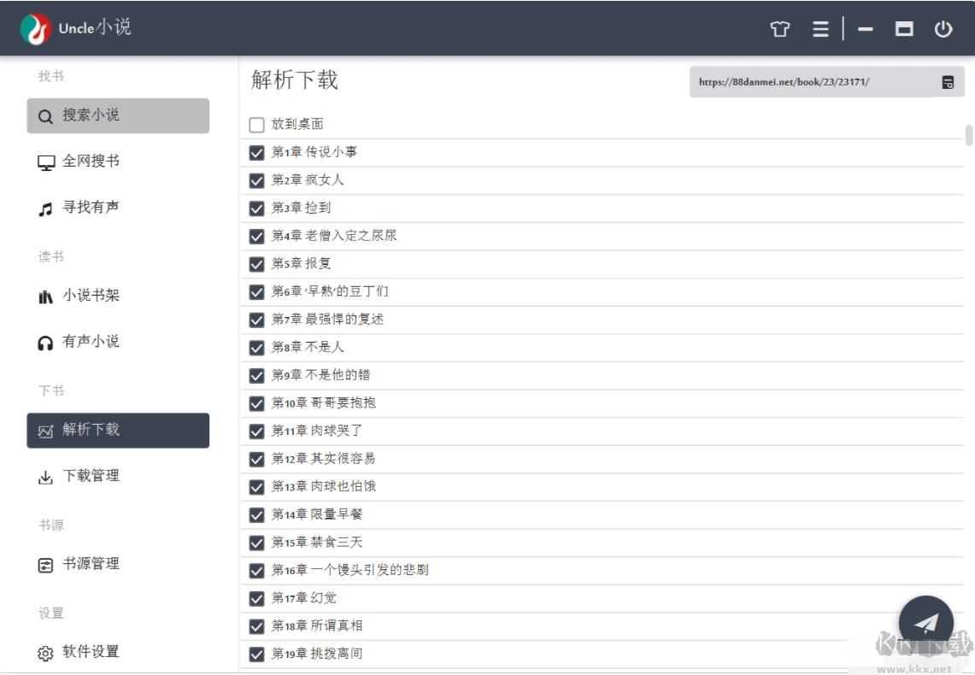Uncheck chapter 第19章 挑拨离间
Screen dimensions: 975x675
[x=255, y=653]
